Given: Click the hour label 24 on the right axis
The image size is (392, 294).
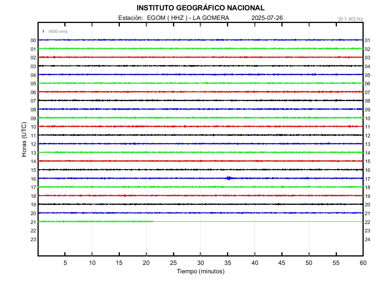Looking at the screenshot, I should 367,240.
